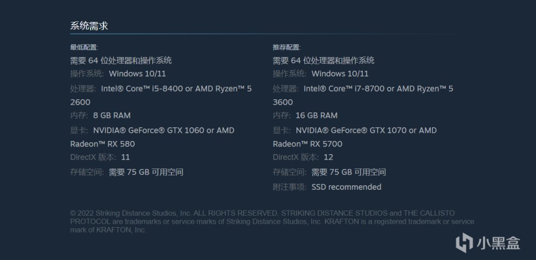The height and width of the screenshot is (260, 536).
Task: Select the 推荐配置 label
Action: click(x=287, y=47)
